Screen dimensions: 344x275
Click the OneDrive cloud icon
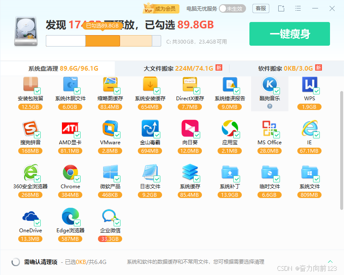click(x=30, y=216)
